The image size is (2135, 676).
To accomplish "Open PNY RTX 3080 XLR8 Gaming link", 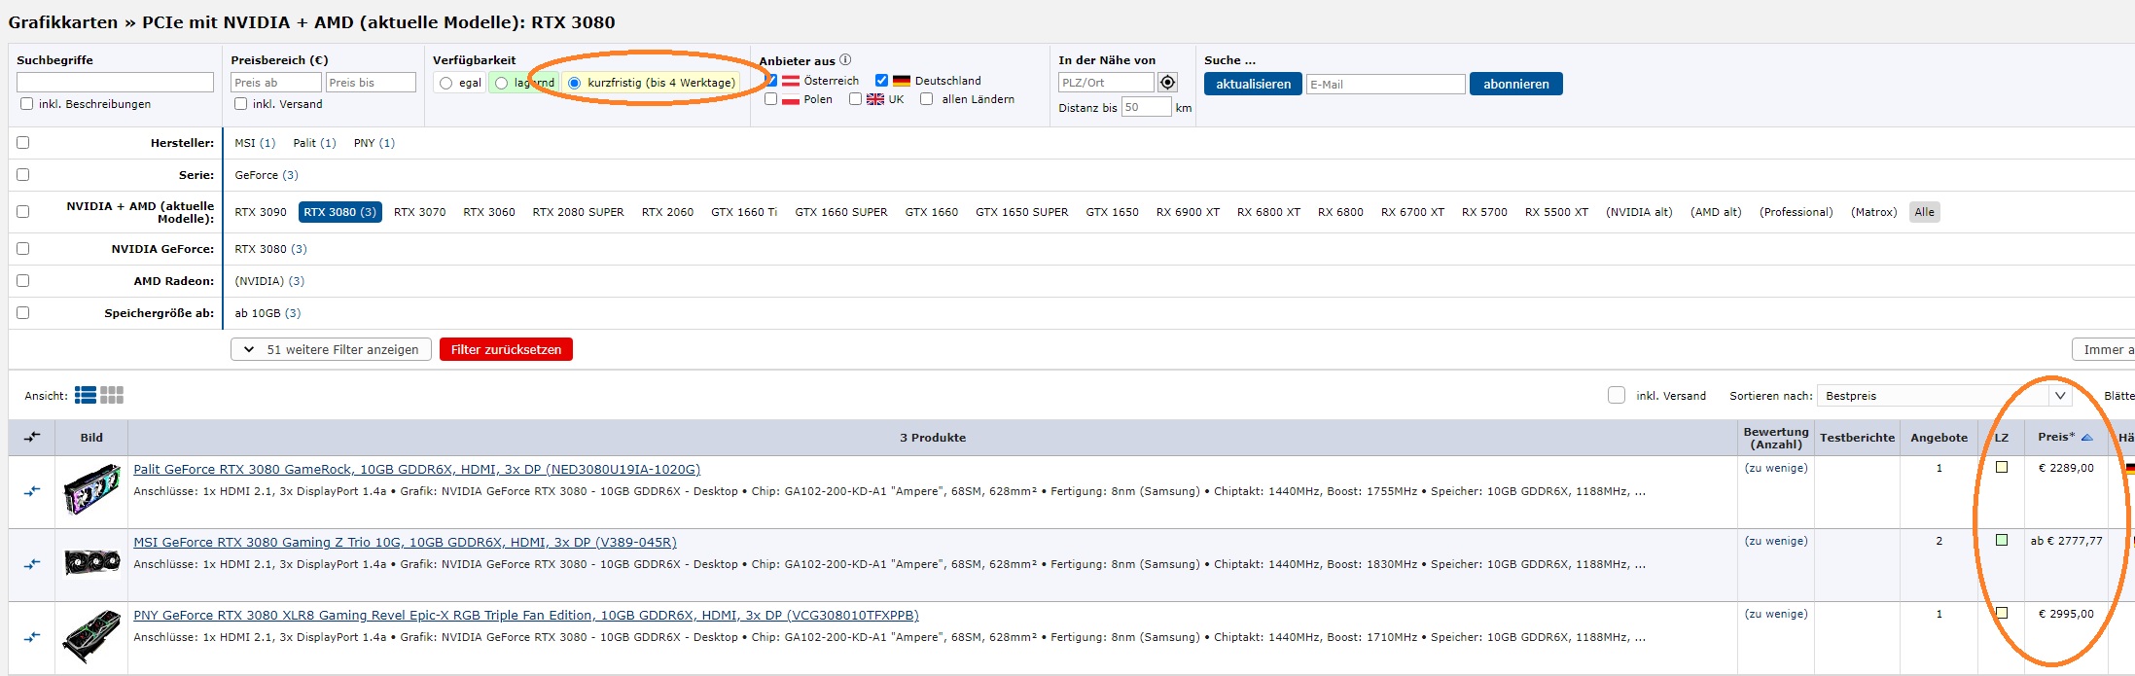I will click(526, 615).
